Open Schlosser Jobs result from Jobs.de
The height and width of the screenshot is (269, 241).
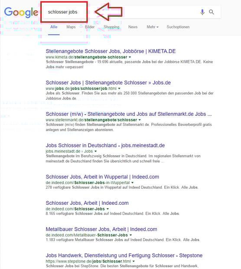[x=108, y=82]
